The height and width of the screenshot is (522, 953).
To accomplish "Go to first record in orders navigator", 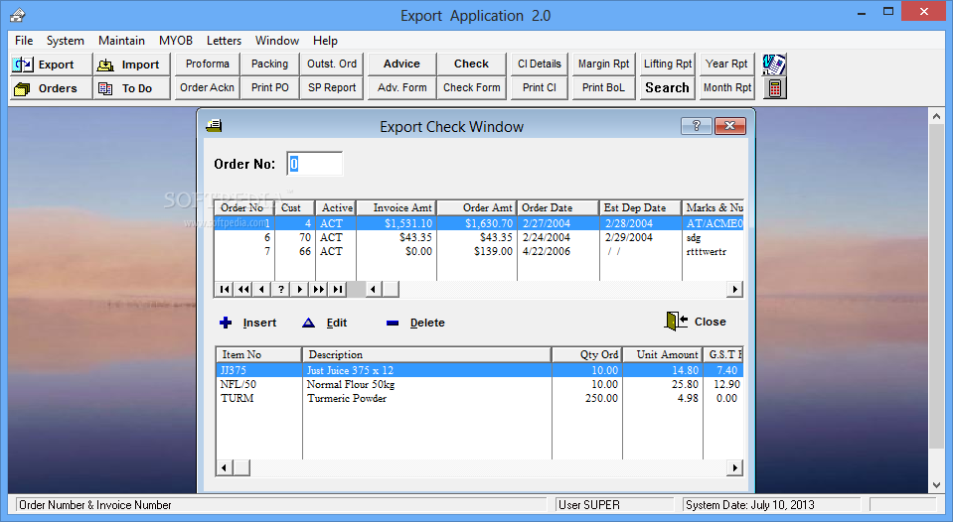I will [x=225, y=290].
